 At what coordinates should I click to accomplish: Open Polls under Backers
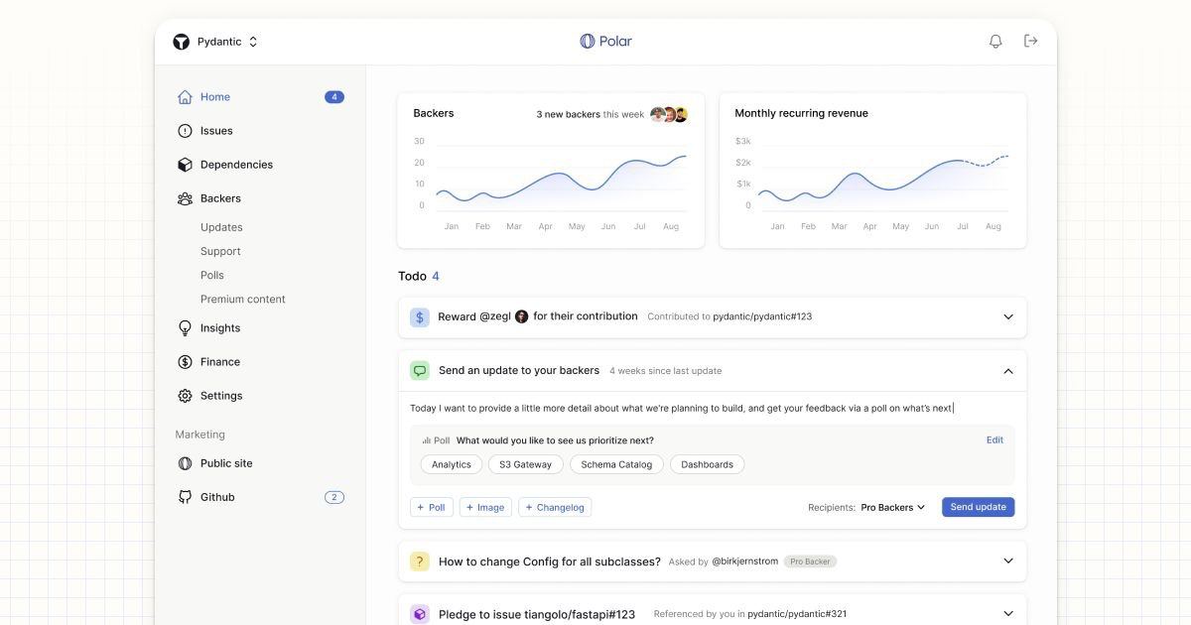coord(212,275)
